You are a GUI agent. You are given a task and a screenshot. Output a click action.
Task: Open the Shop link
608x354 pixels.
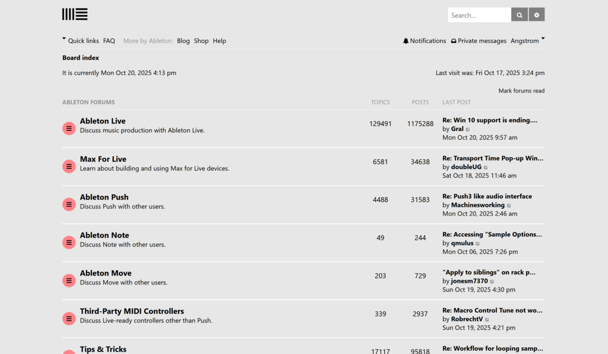(x=201, y=41)
